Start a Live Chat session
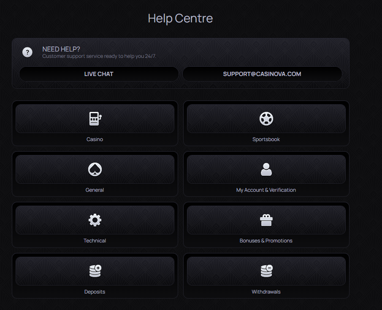This screenshot has height=310, width=382. coord(99,74)
